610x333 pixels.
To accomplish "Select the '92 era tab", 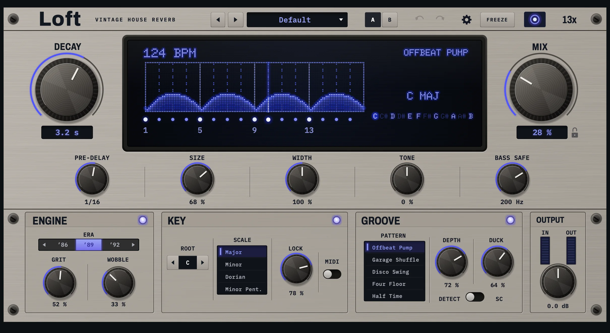I will pos(115,245).
